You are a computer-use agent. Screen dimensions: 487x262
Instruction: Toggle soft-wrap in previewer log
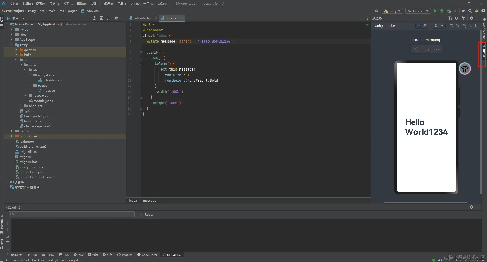[x=8, y=243]
